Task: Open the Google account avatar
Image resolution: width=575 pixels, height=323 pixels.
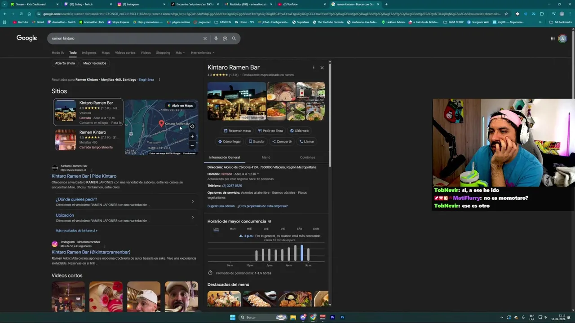Action: (562, 39)
